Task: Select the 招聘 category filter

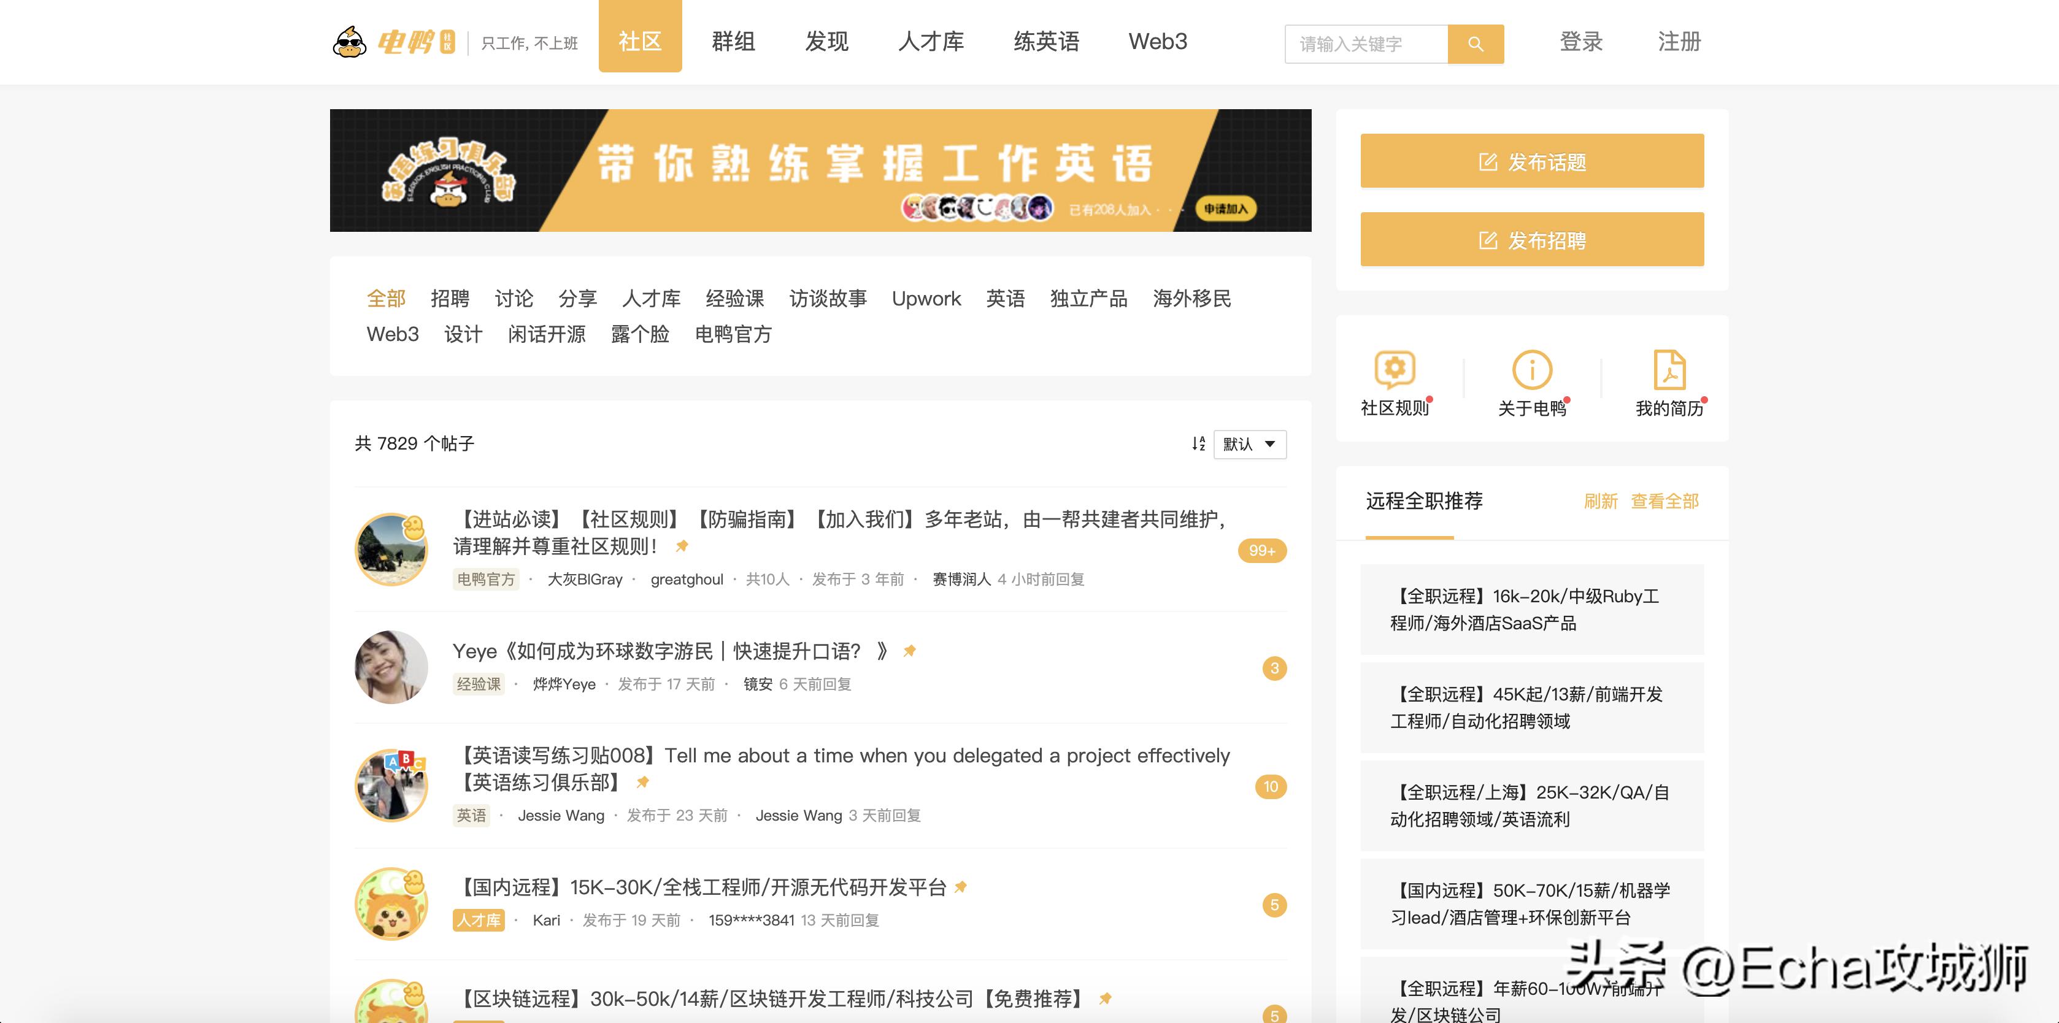Action: click(x=450, y=298)
